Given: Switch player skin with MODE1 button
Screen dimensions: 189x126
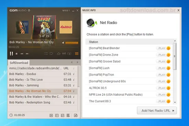Looking at the screenshot, I should pos(66,11).
